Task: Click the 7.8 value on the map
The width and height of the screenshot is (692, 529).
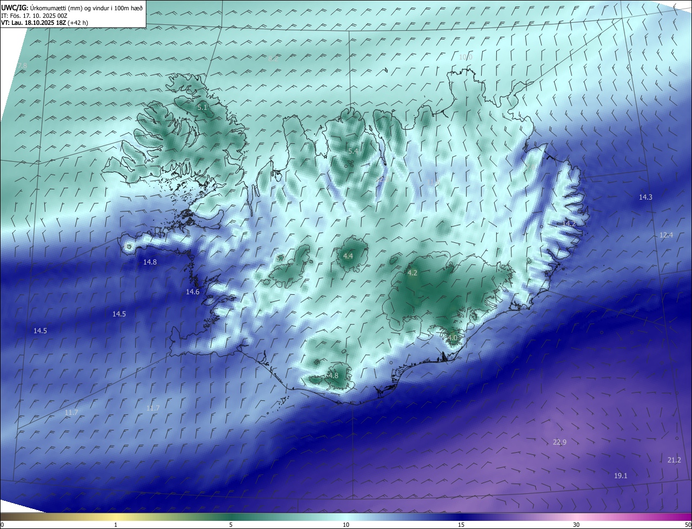Action: (22, 65)
